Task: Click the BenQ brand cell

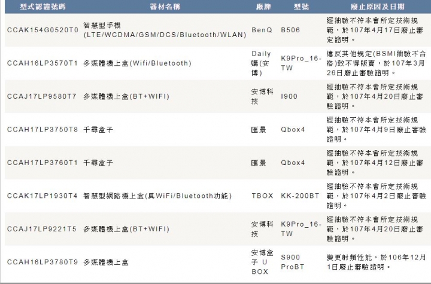Action: 262,30
